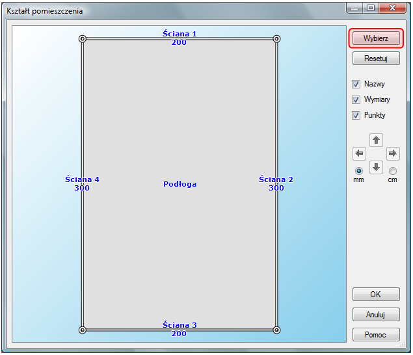Click the left arrow move button
This screenshot has width=413, height=355.
(x=359, y=153)
